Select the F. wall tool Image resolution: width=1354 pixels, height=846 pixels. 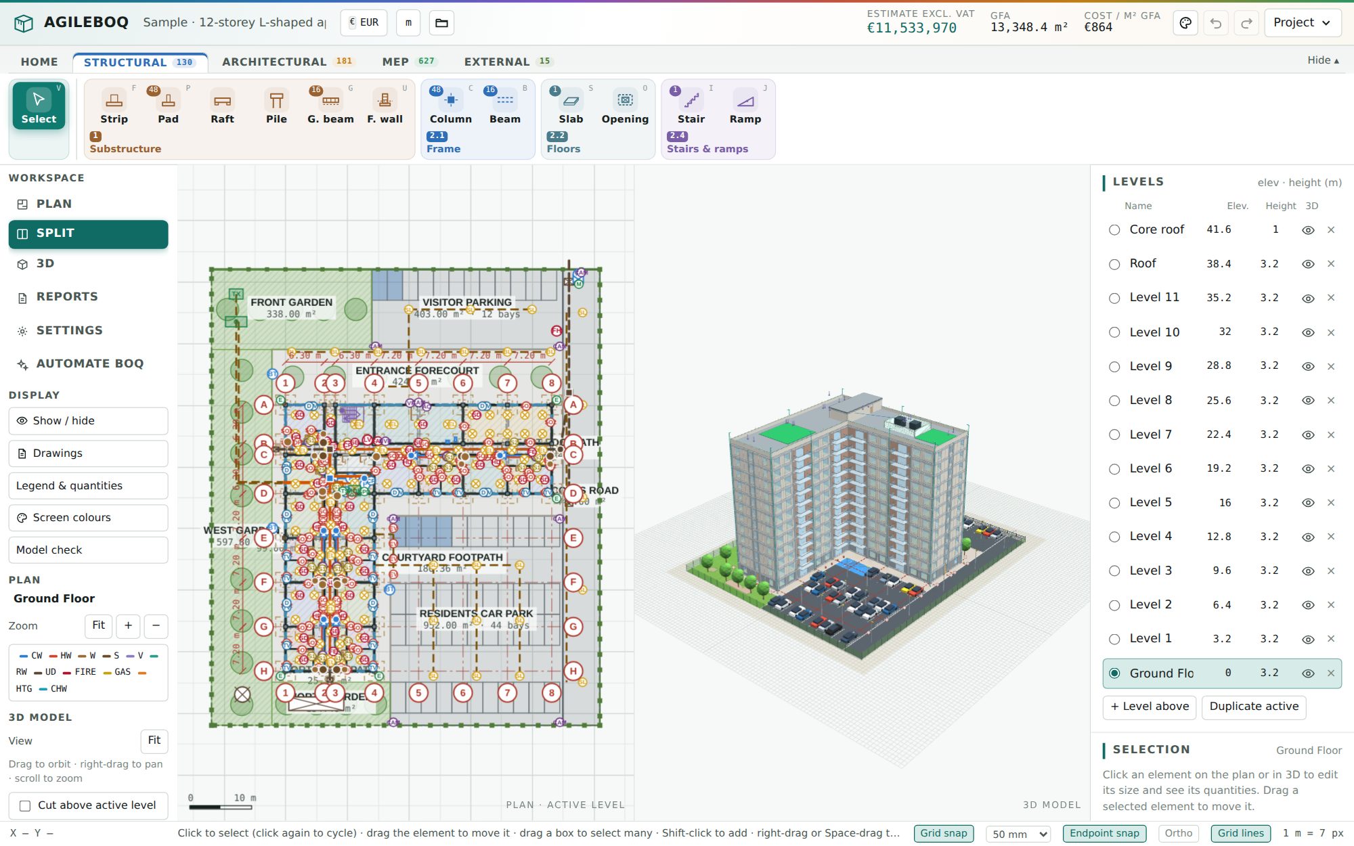[x=385, y=107]
